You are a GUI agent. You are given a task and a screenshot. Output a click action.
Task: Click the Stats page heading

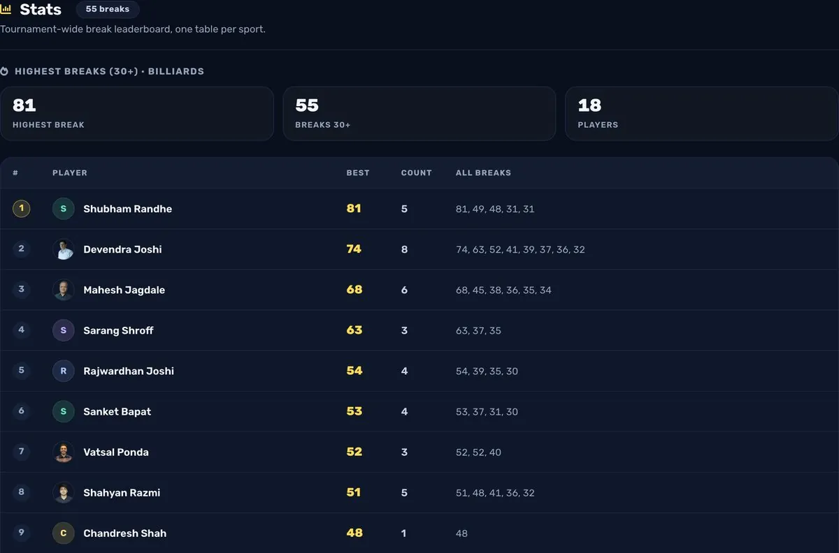tap(41, 10)
